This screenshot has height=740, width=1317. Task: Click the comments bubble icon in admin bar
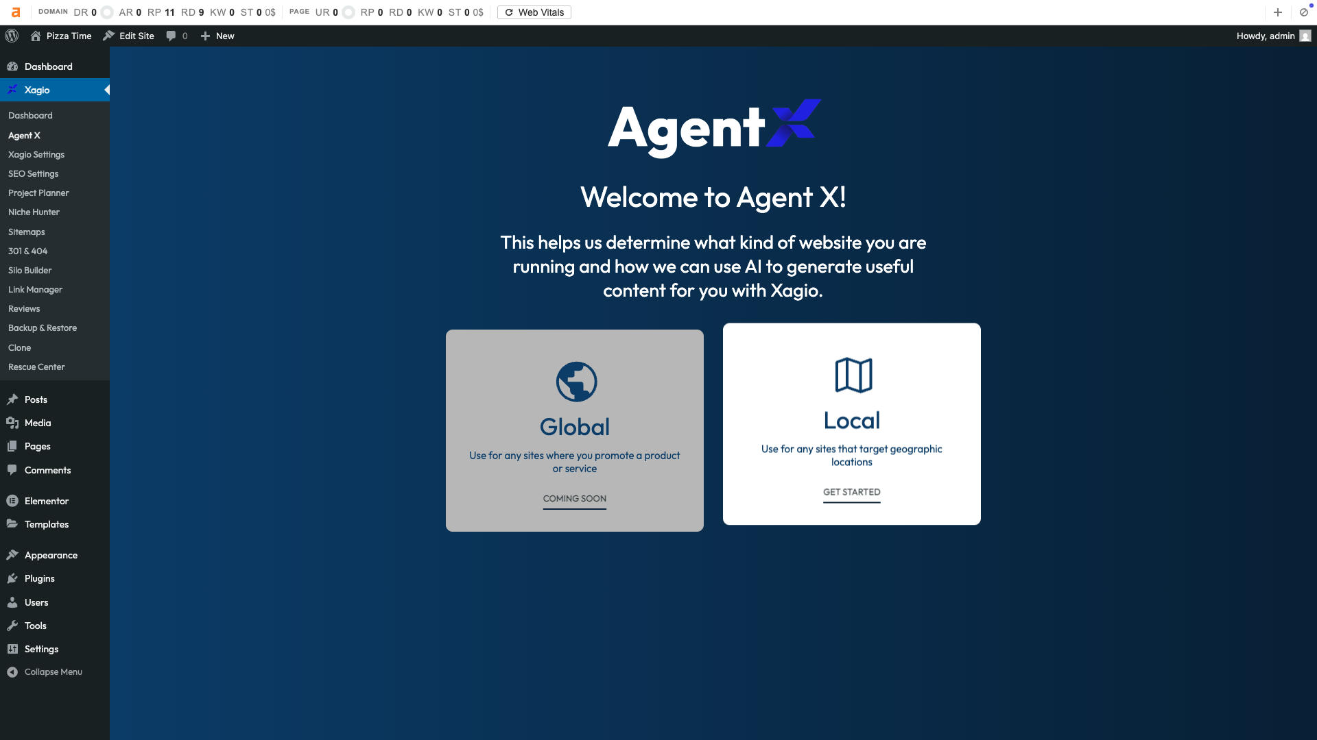pos(171,36)
